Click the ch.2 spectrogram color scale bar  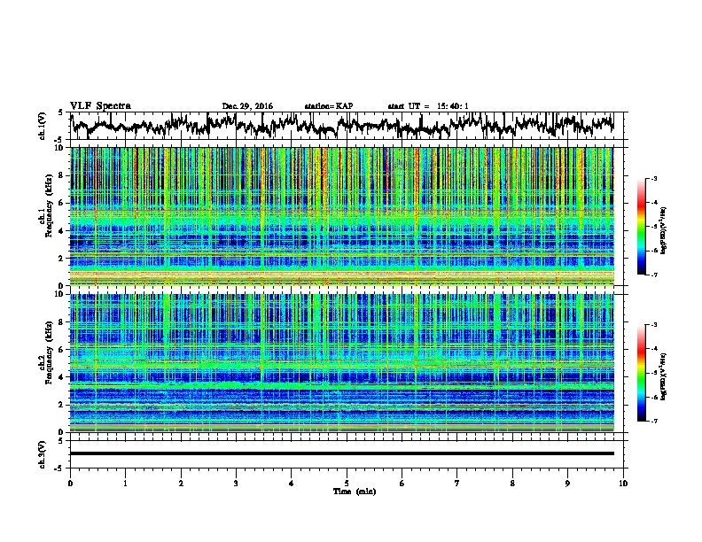pos(641,373)
